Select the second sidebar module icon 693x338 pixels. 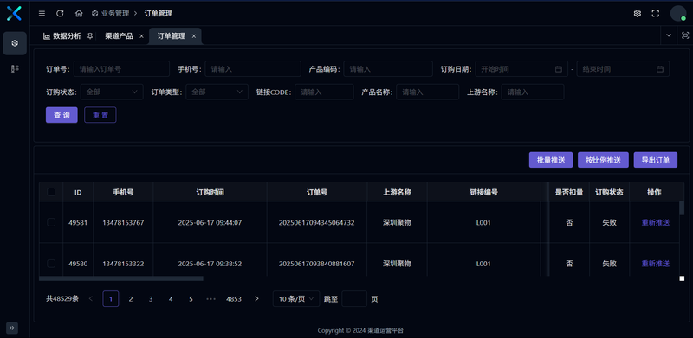pyautogui.click(x=15, y=68)
